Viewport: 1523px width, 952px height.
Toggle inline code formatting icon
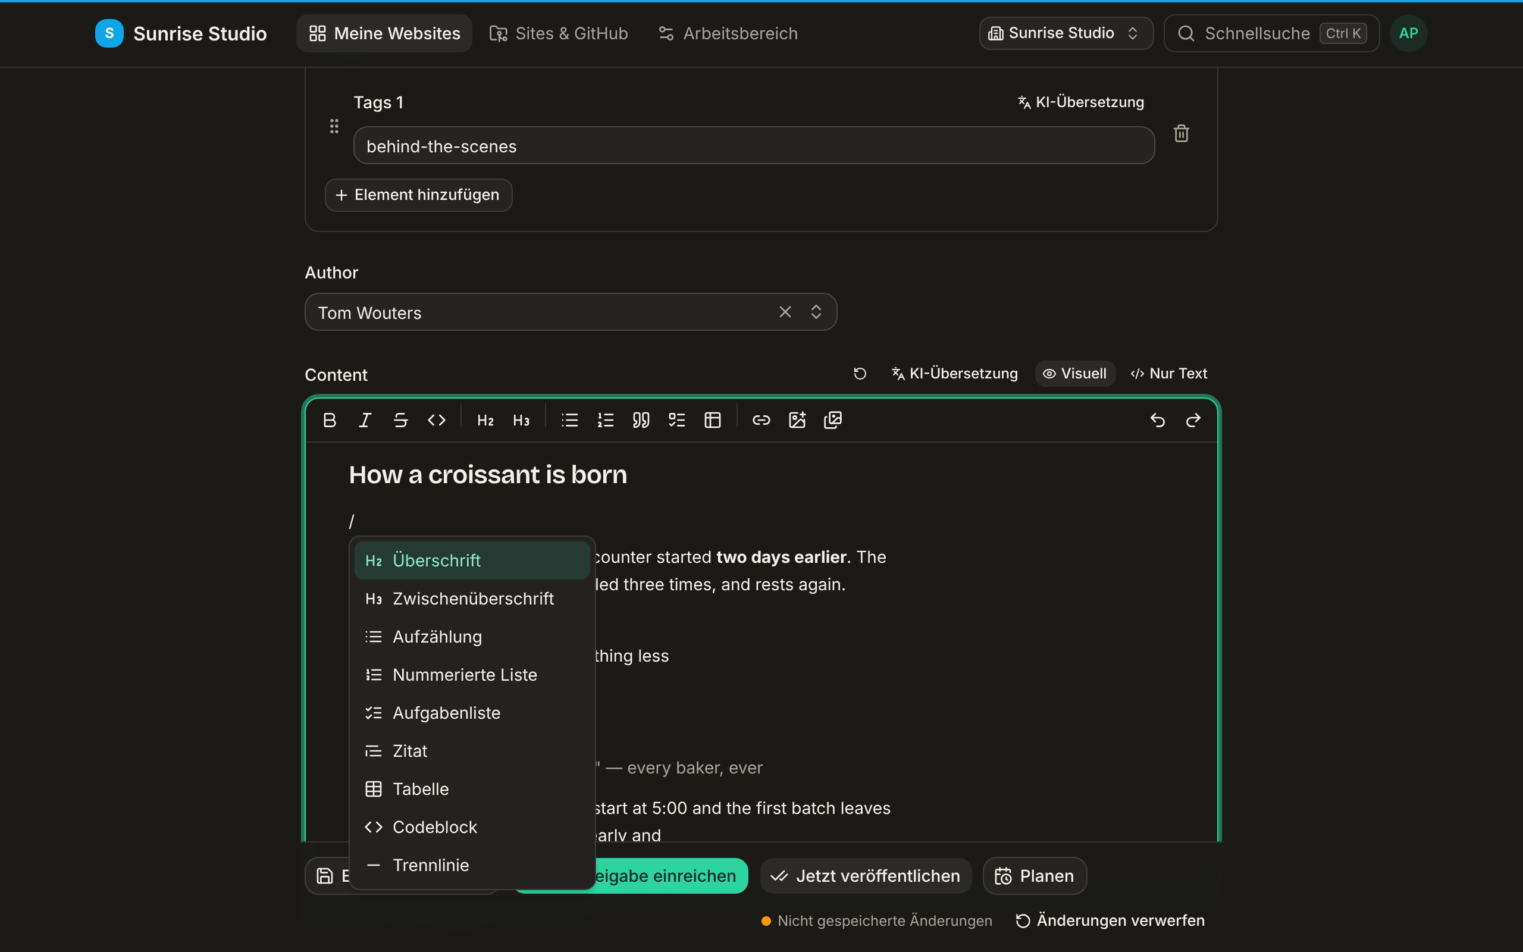click(x=437, y=420)
